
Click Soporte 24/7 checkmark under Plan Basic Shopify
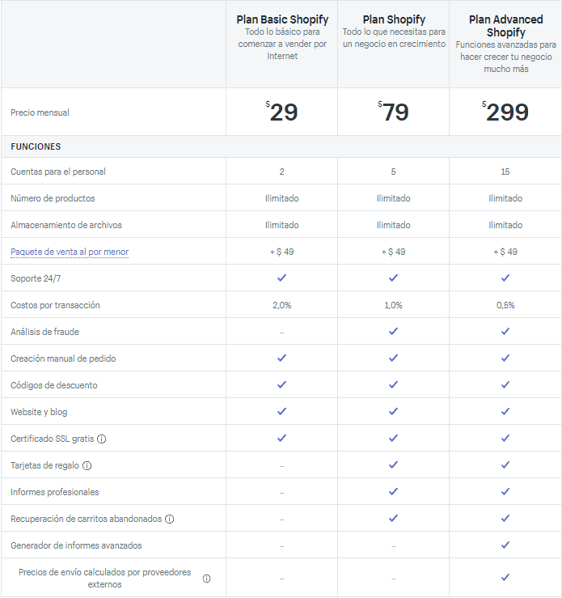[281, 278]
